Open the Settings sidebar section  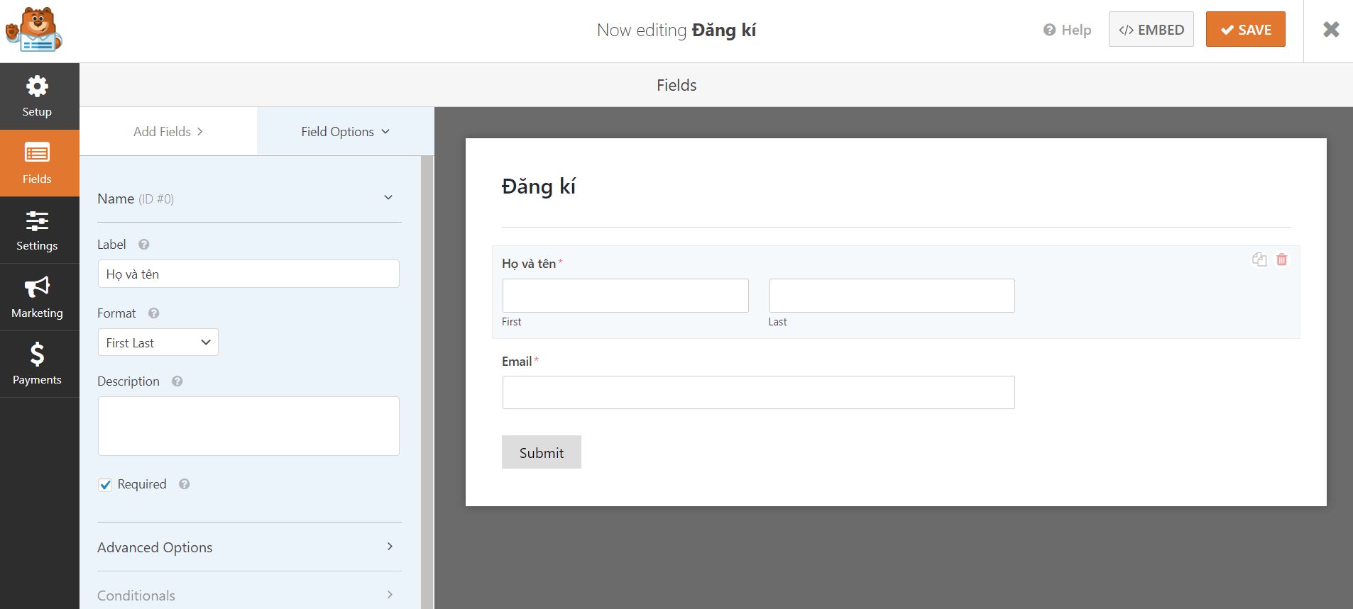tap(37, 230)
